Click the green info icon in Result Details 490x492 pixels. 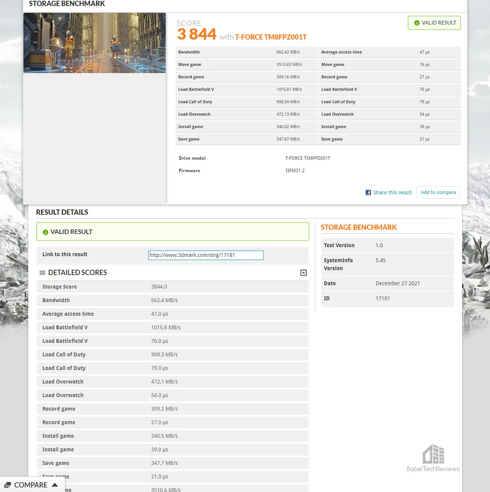[x=45, y=232]
